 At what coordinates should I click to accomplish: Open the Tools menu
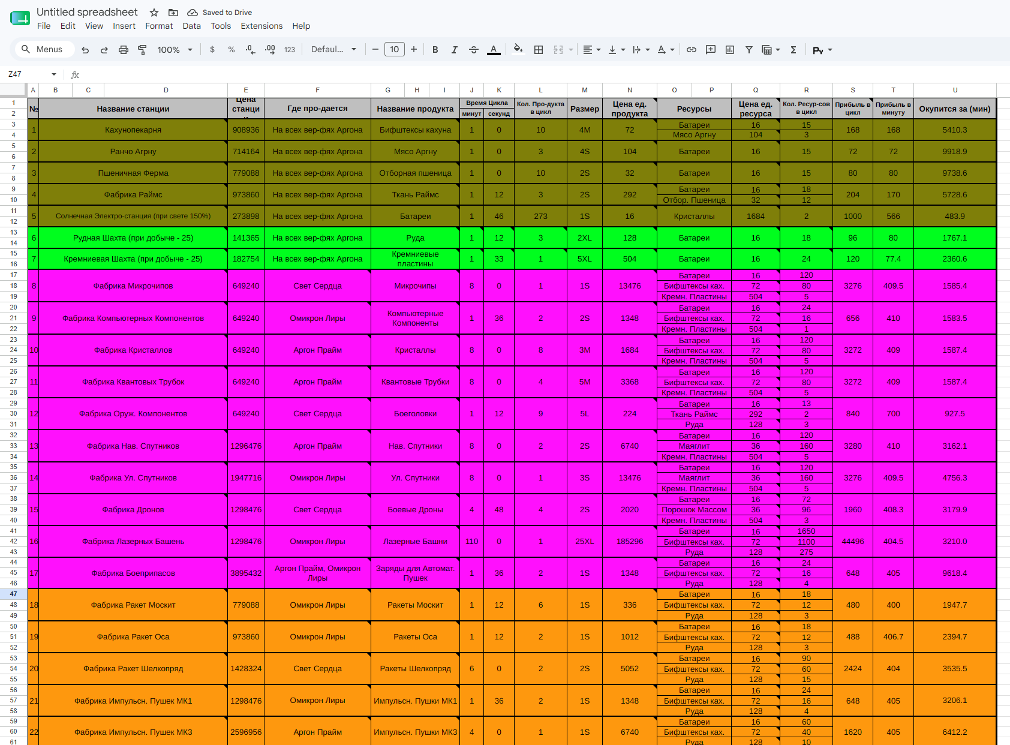click(221, 26)
